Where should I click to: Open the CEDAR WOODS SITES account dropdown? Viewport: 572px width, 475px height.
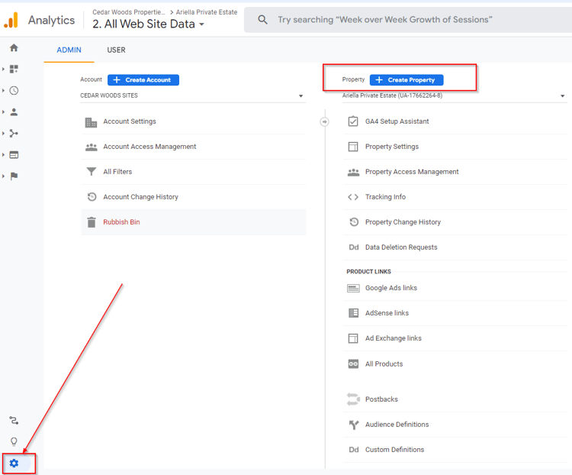click(193, 95)
